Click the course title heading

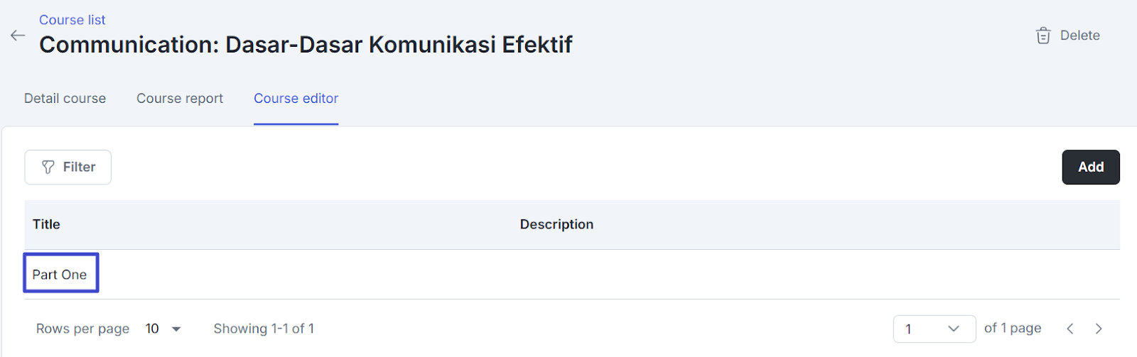click(x=306, y=45)
